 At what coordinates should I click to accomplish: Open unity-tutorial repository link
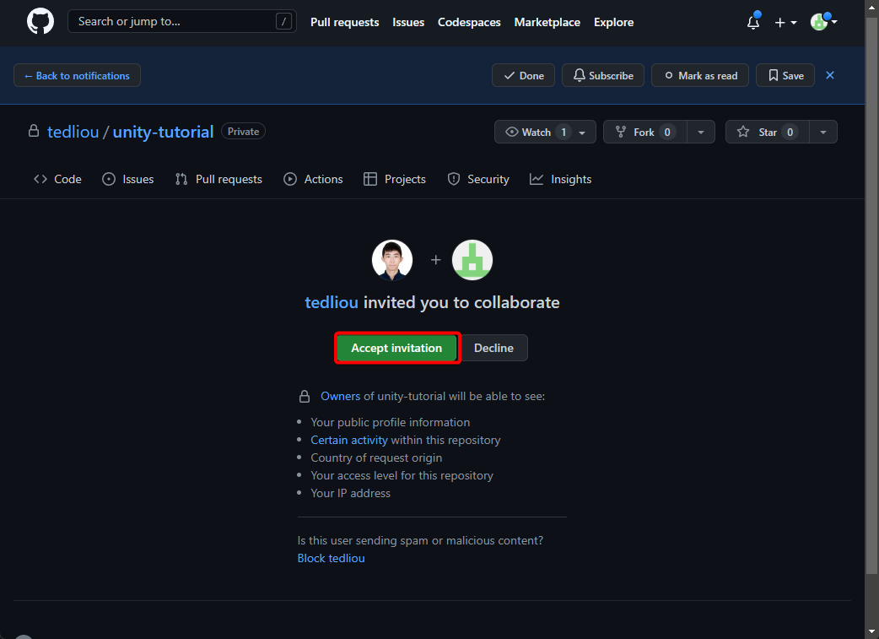pos(163,132)
